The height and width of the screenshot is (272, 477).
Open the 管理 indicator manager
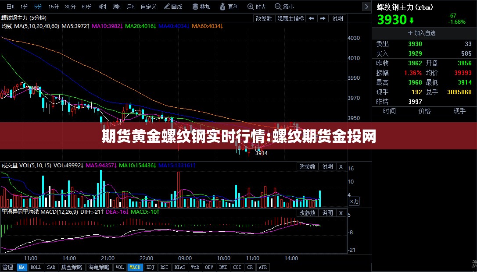(x=7, y=267)
